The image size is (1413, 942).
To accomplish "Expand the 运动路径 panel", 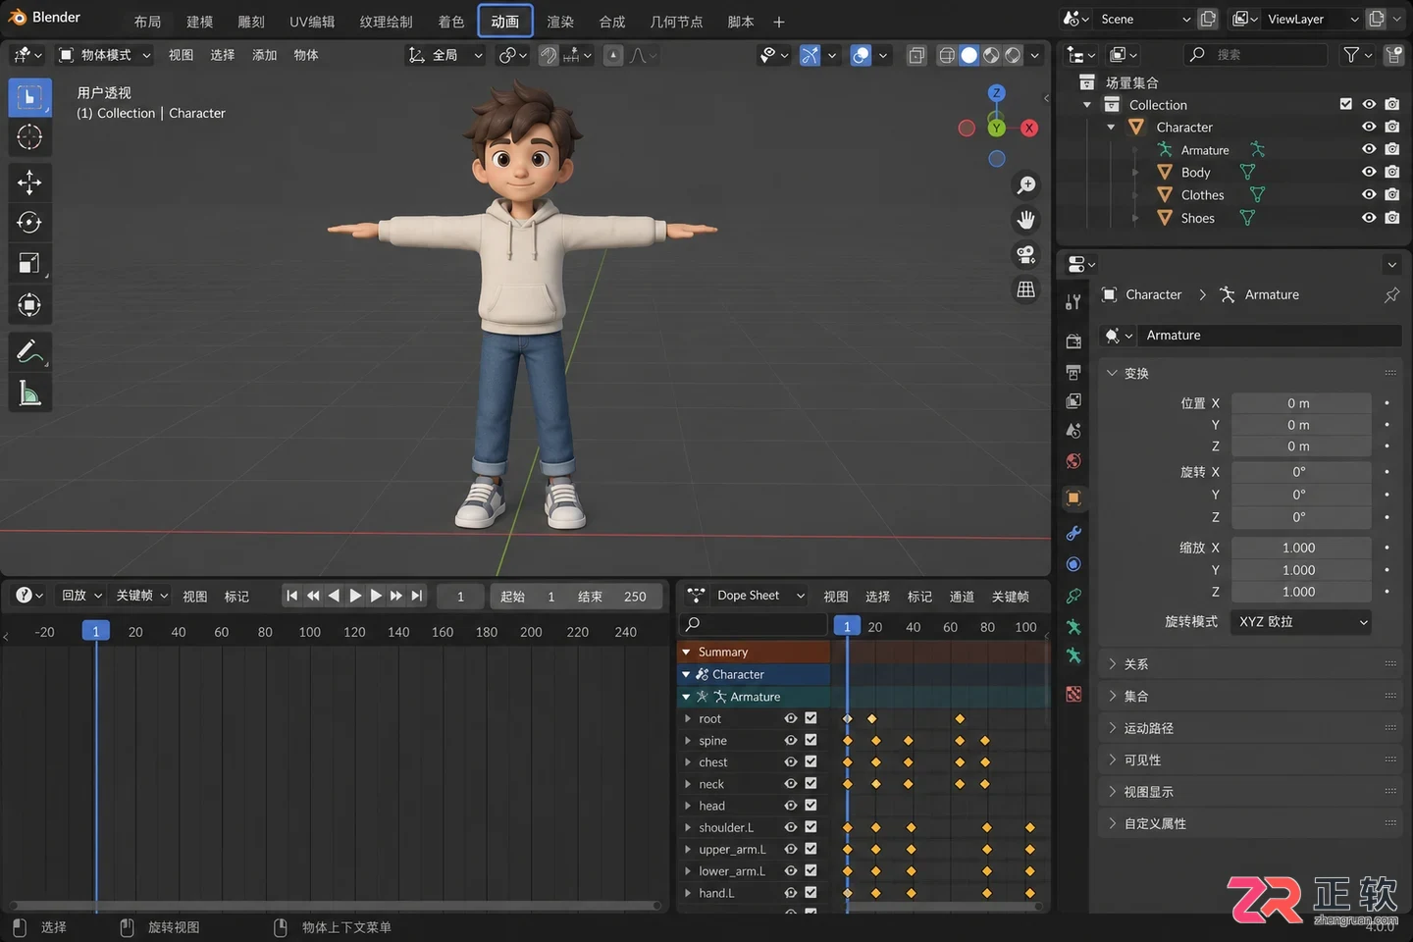I will point(1249,728).
